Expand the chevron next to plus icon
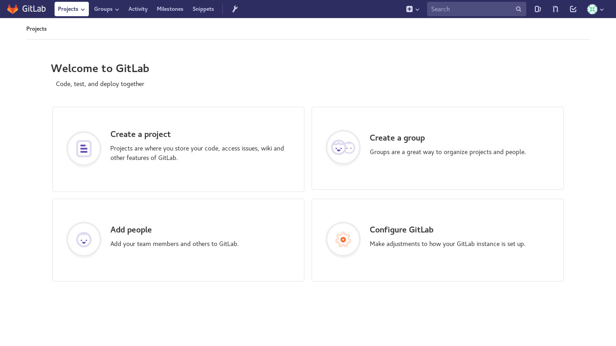This screenshot has width=616, height=346. coord(418,9)
